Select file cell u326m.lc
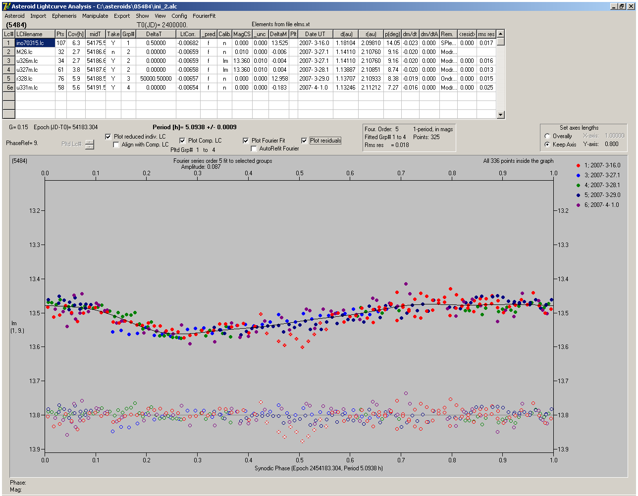This screenshot has height=496, width=638. (35, 61)
